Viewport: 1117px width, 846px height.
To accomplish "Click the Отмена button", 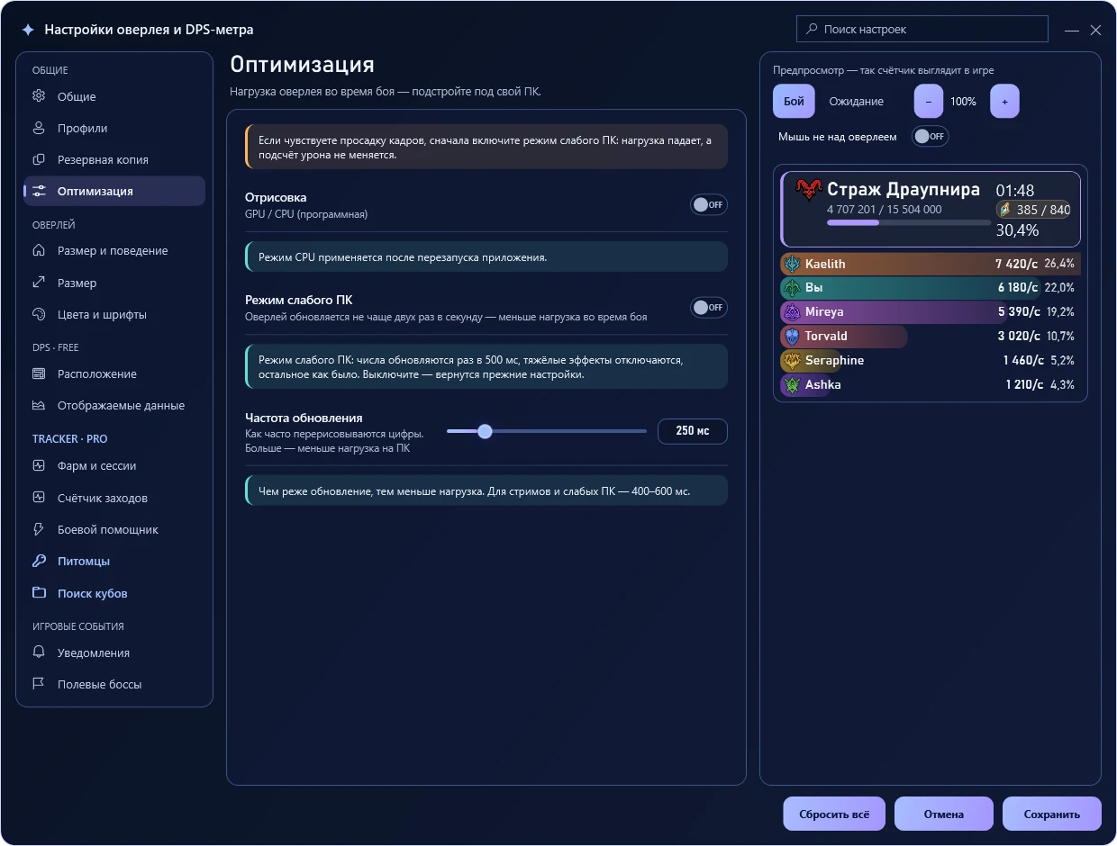I will 944,814.
